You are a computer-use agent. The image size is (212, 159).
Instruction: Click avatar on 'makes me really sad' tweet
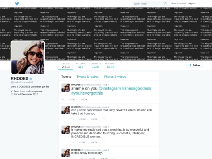coord(66,130)
